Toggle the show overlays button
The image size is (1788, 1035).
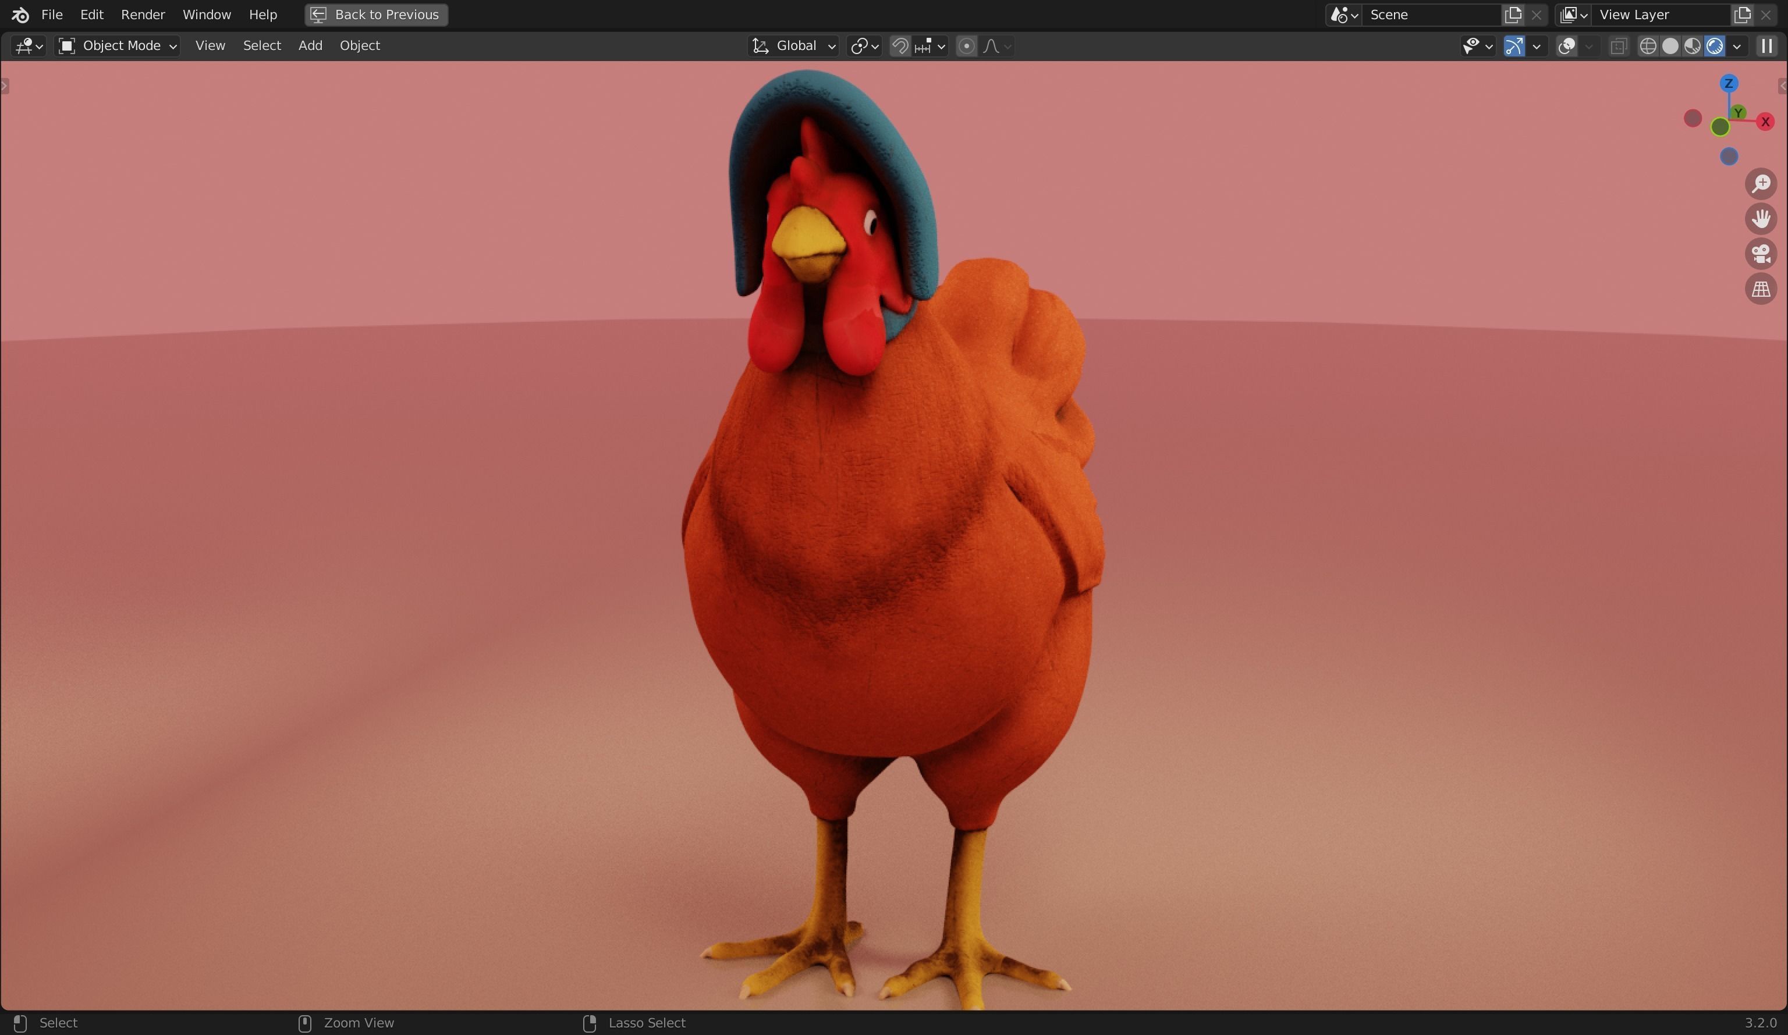pos(1566,46)
